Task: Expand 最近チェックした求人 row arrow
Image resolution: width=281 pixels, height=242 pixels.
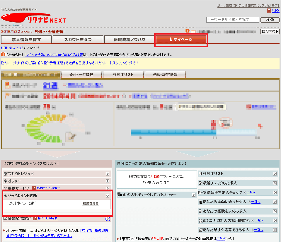Action: pyautogui.click(x=275, y=183)
